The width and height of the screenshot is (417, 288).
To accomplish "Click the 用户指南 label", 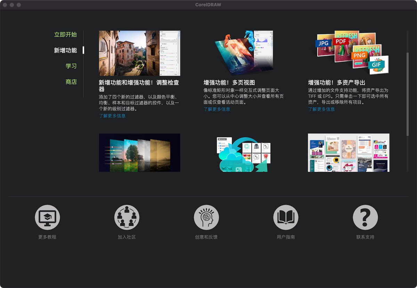I will tap(286, 237).
